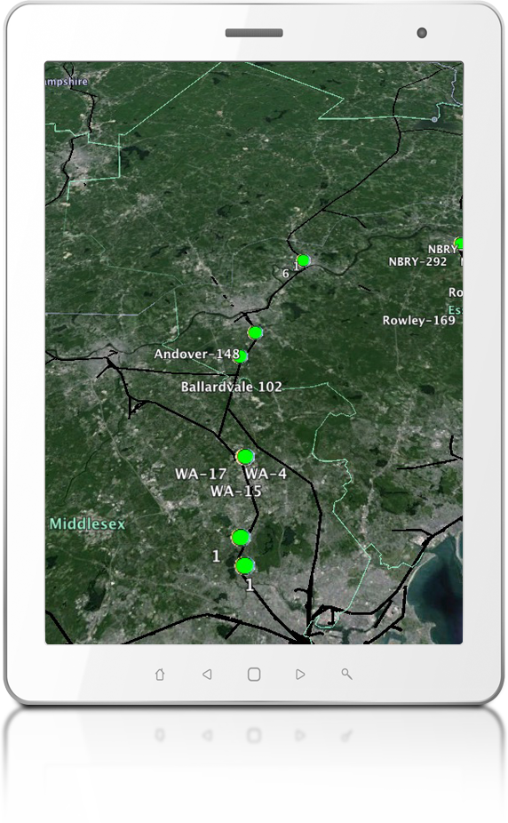The height and width of the screenshot is (823, 508).
Task: Select the green marker above WA-4
Action: coord(245,457)
